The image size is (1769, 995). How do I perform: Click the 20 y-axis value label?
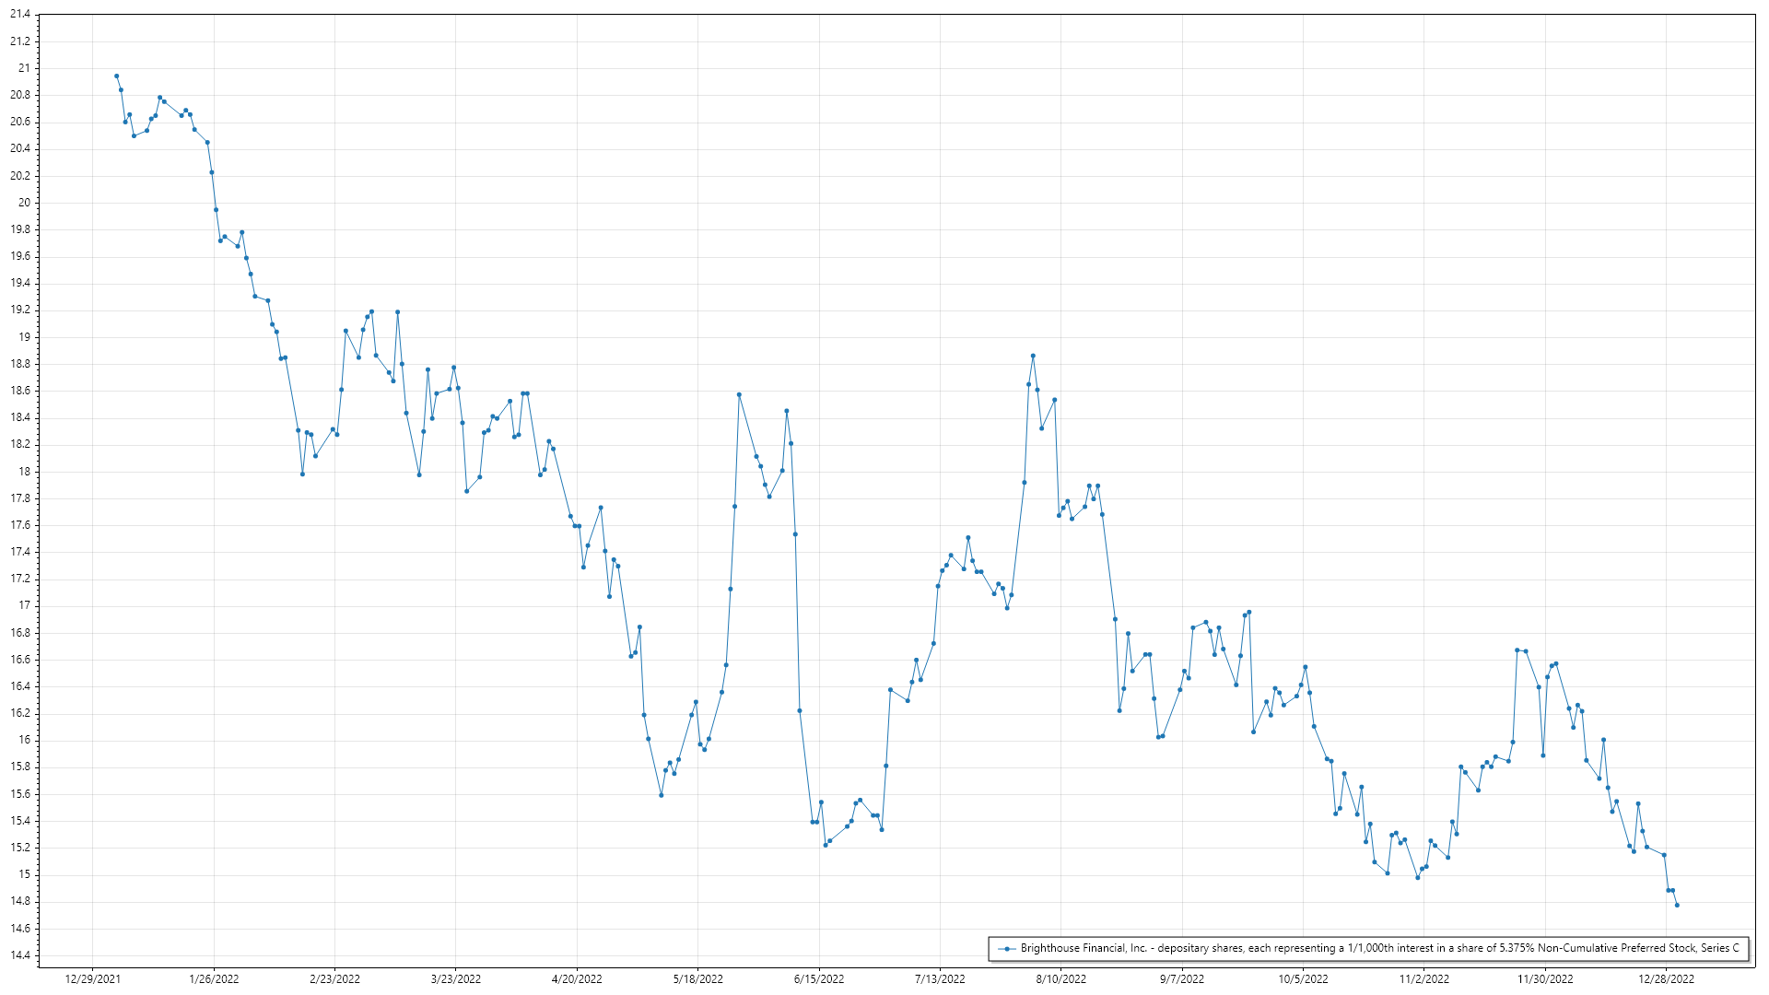(24, 203)
